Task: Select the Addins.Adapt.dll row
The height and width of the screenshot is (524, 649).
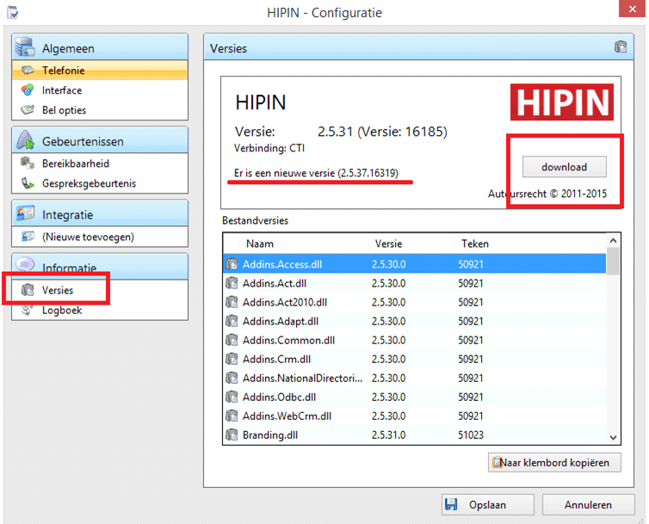Action: pos(414,321)
